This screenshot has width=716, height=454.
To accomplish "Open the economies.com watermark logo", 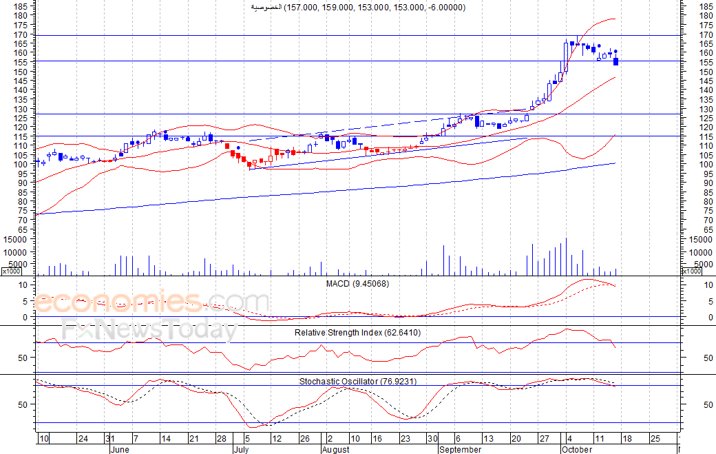I will 151,302.
